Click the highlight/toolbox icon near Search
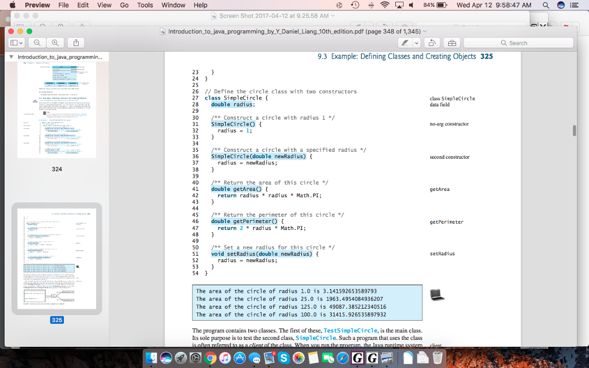This screenshot has height=368, width=589. point(452,43)
